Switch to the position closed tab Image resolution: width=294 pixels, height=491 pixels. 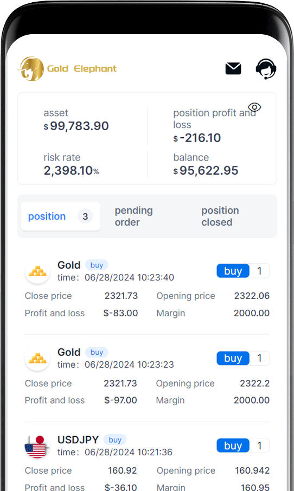click(x=220, y=216)
